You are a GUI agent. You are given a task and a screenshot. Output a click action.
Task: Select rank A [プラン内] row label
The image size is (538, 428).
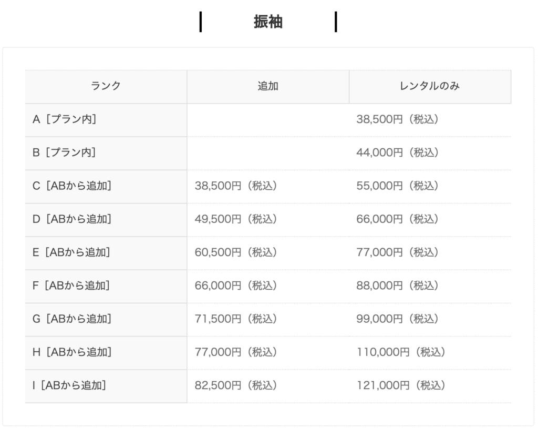point(64,119)
